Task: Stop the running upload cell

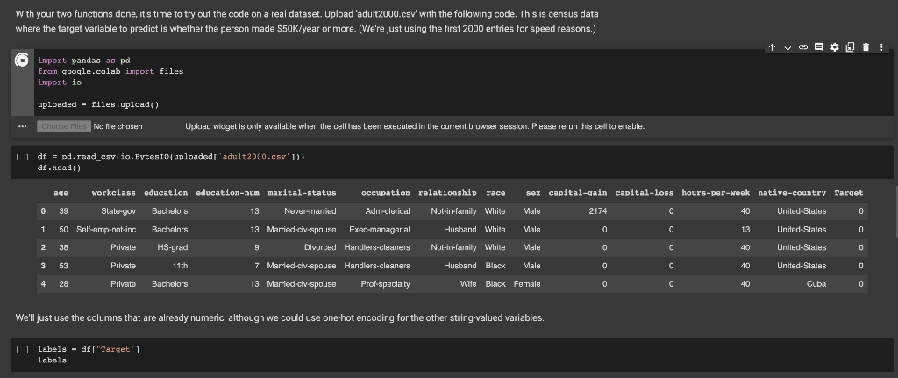Action: [x=23, y=61]
